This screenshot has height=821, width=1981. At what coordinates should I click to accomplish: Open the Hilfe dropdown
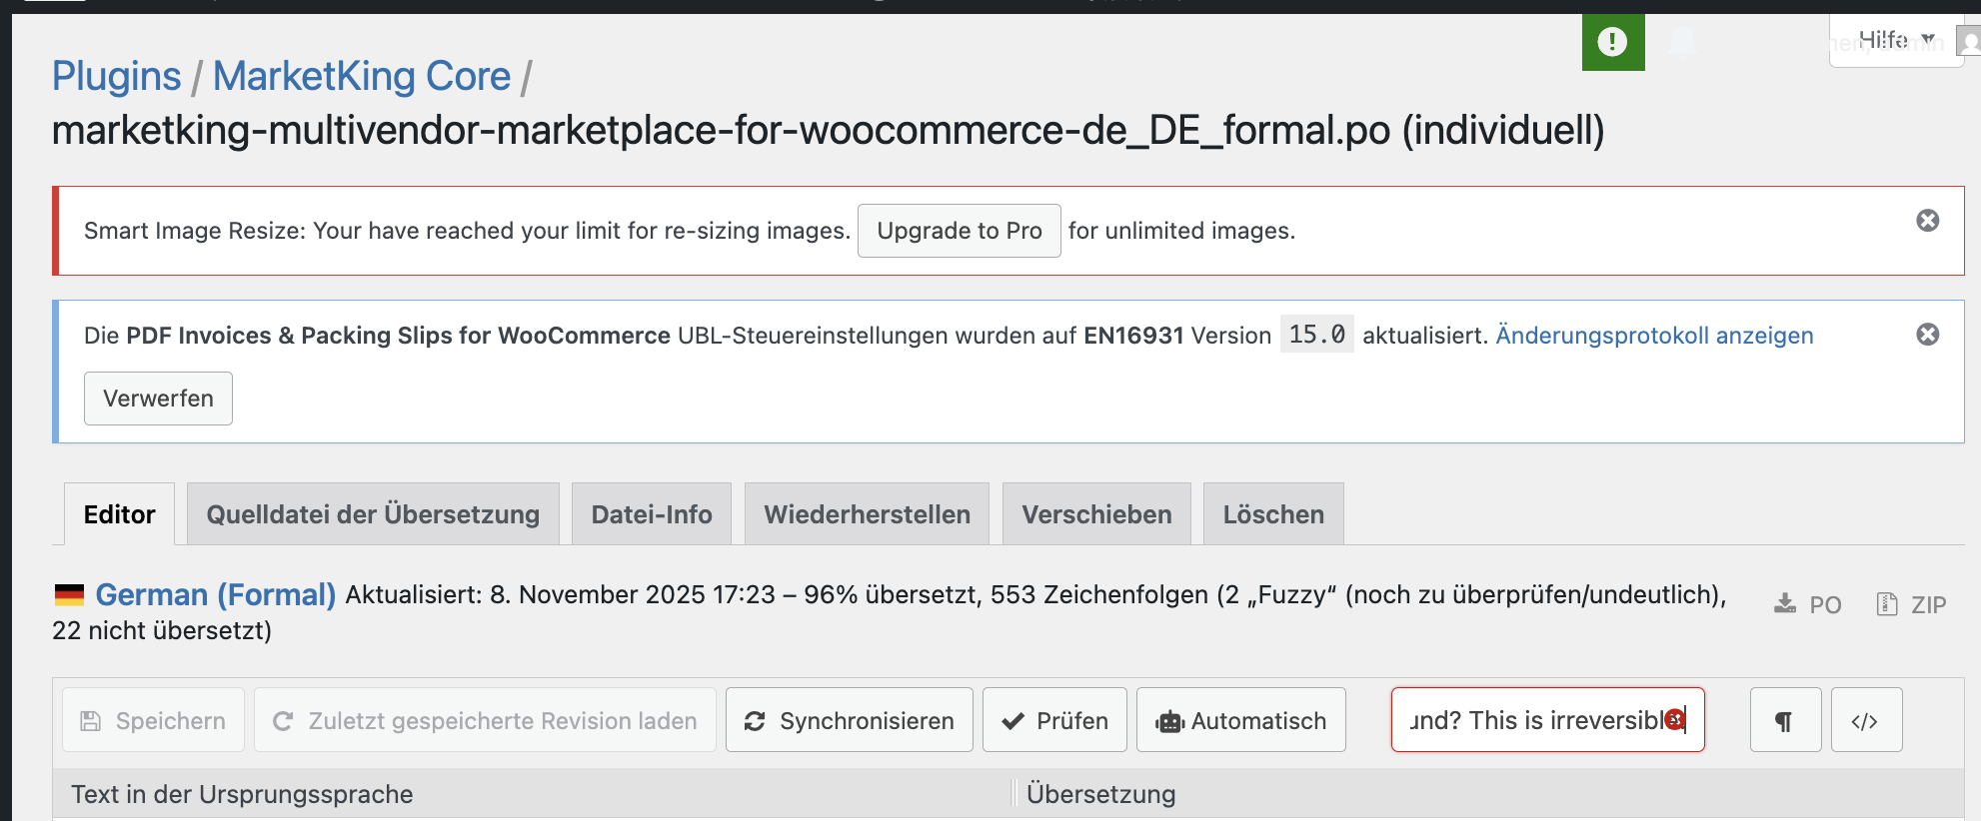(1895, 40)
